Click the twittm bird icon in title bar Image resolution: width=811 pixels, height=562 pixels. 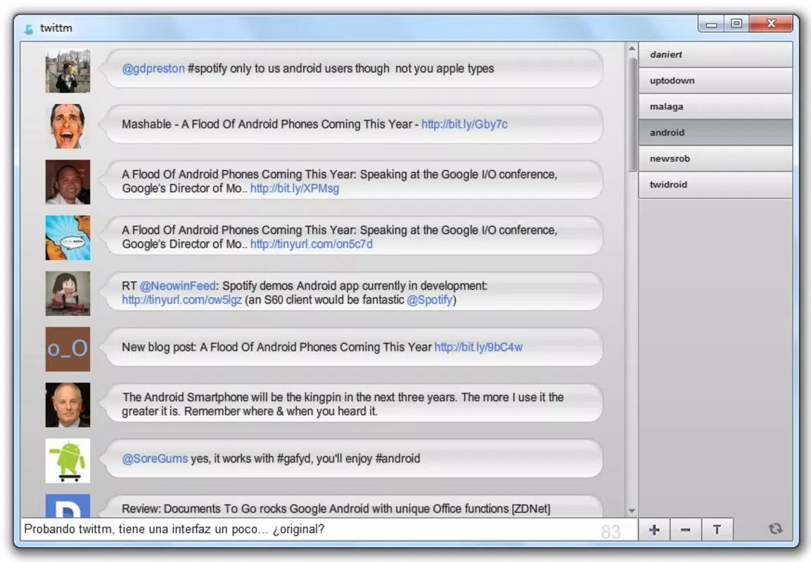pyautogui.click(x=29, y=28)
